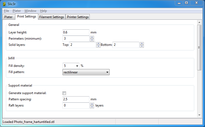The height and width of the screenshot is (127, 205).
Task: Open the Fill pattern rectilinear dropdown
Action: click(x=86, y=72)
